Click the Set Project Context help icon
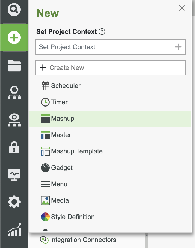 [x=102, y=32]
